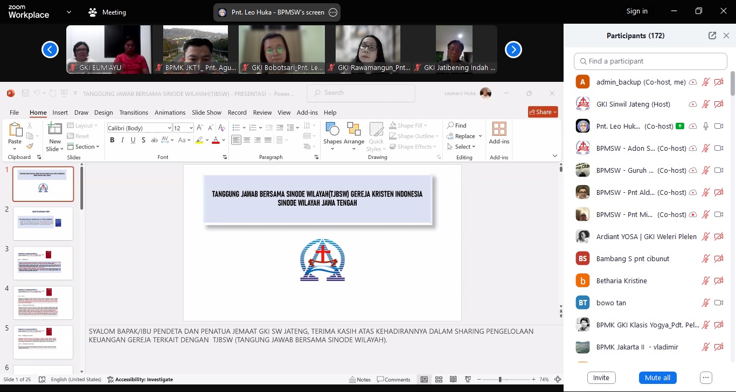Screen dimensions: 736x392
Task: Click the Italic formatting button
Action: click(x=123, y=140)
